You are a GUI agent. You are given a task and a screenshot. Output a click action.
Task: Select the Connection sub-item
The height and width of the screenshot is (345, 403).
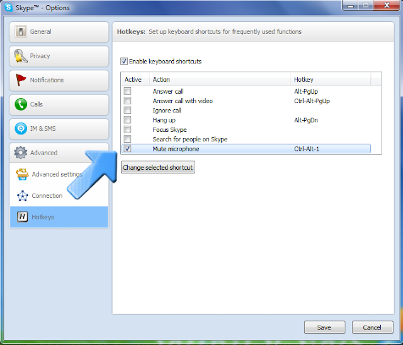coord(59,195)
